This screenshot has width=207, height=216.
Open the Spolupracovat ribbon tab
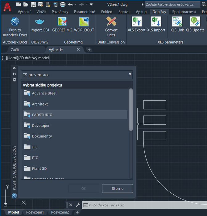(184, 12)
